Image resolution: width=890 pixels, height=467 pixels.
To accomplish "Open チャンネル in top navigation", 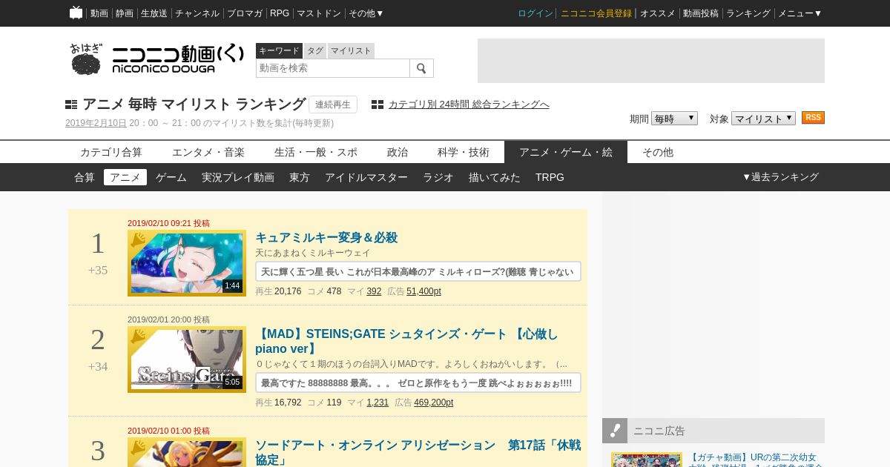I will pos(197,13).
